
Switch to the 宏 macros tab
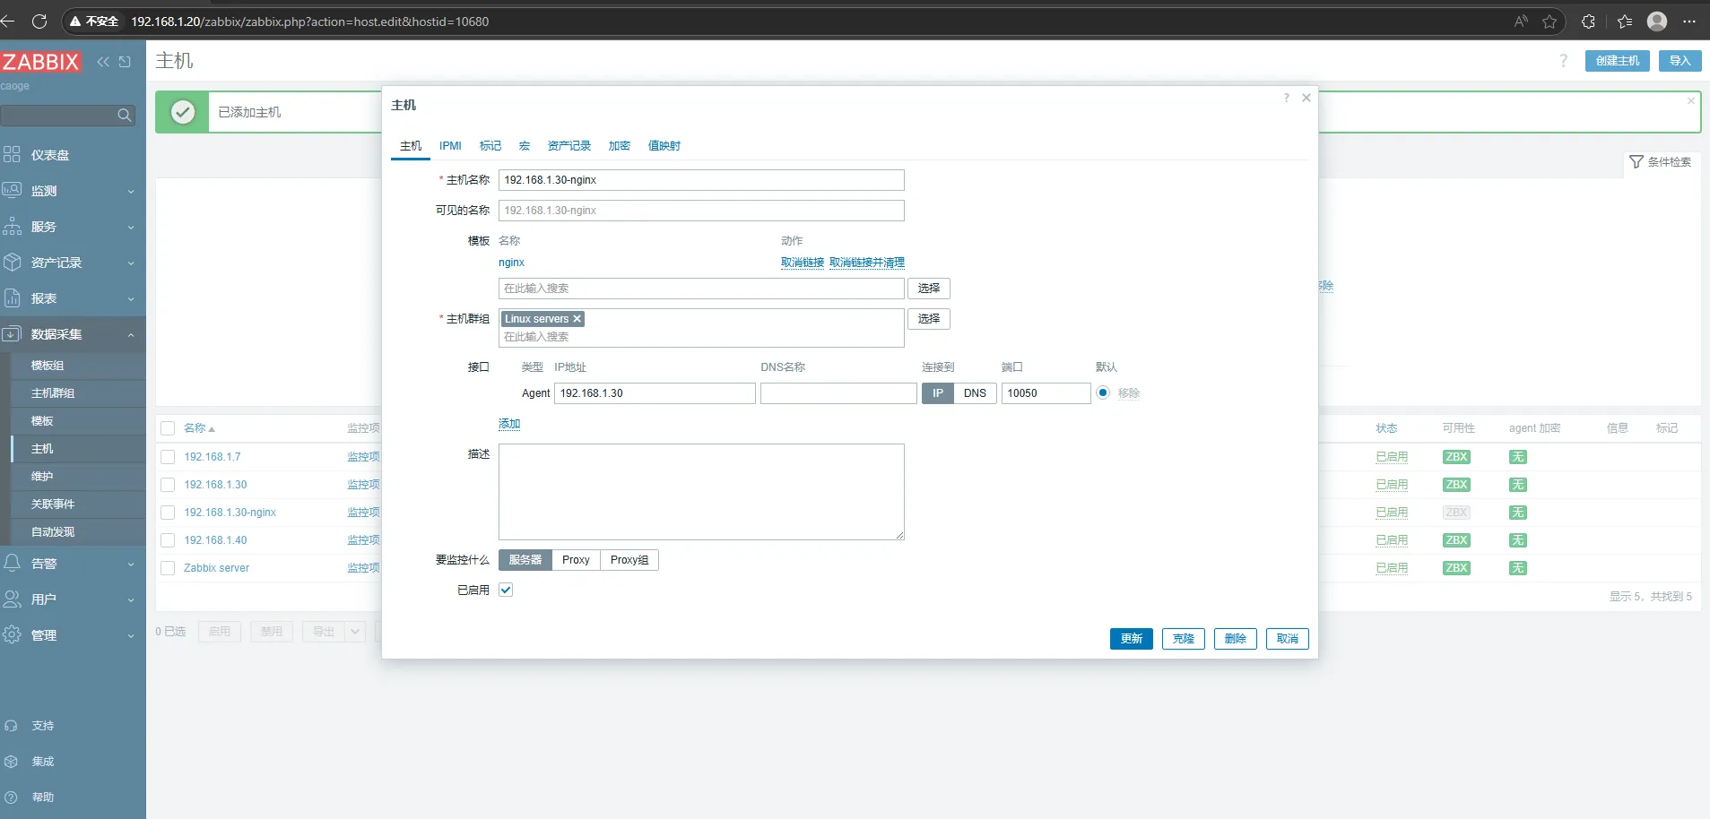pyautogui.click(x=525, y=146)
